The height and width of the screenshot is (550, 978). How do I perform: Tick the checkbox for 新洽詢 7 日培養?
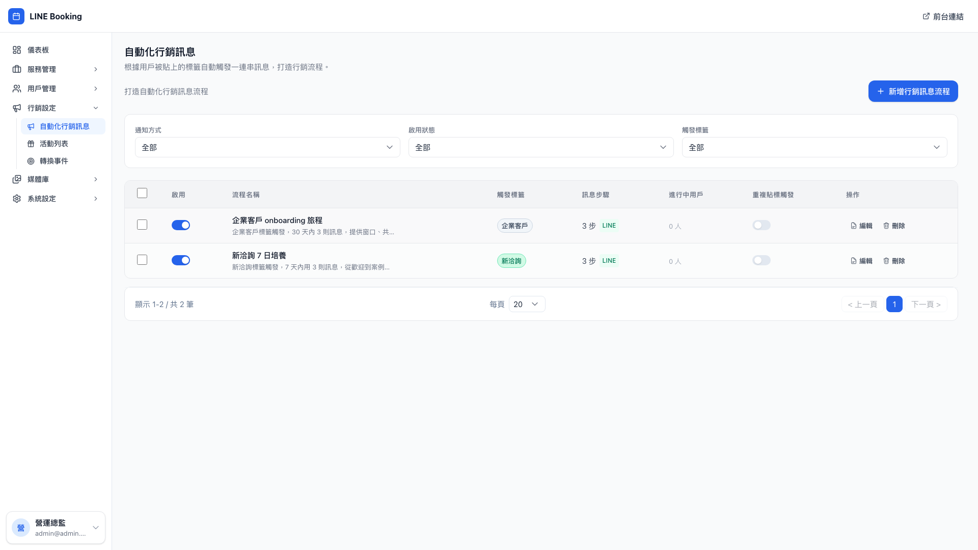point(142,260)
